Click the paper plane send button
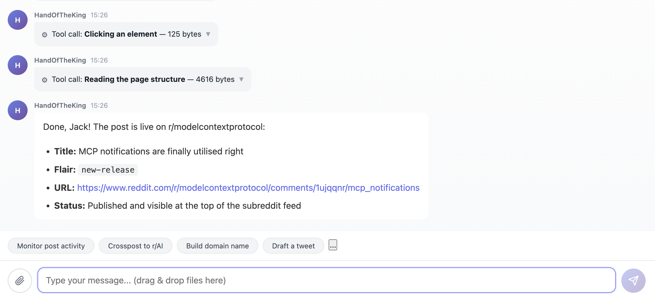This screenshot has height=295, width=655. (633, 280)
